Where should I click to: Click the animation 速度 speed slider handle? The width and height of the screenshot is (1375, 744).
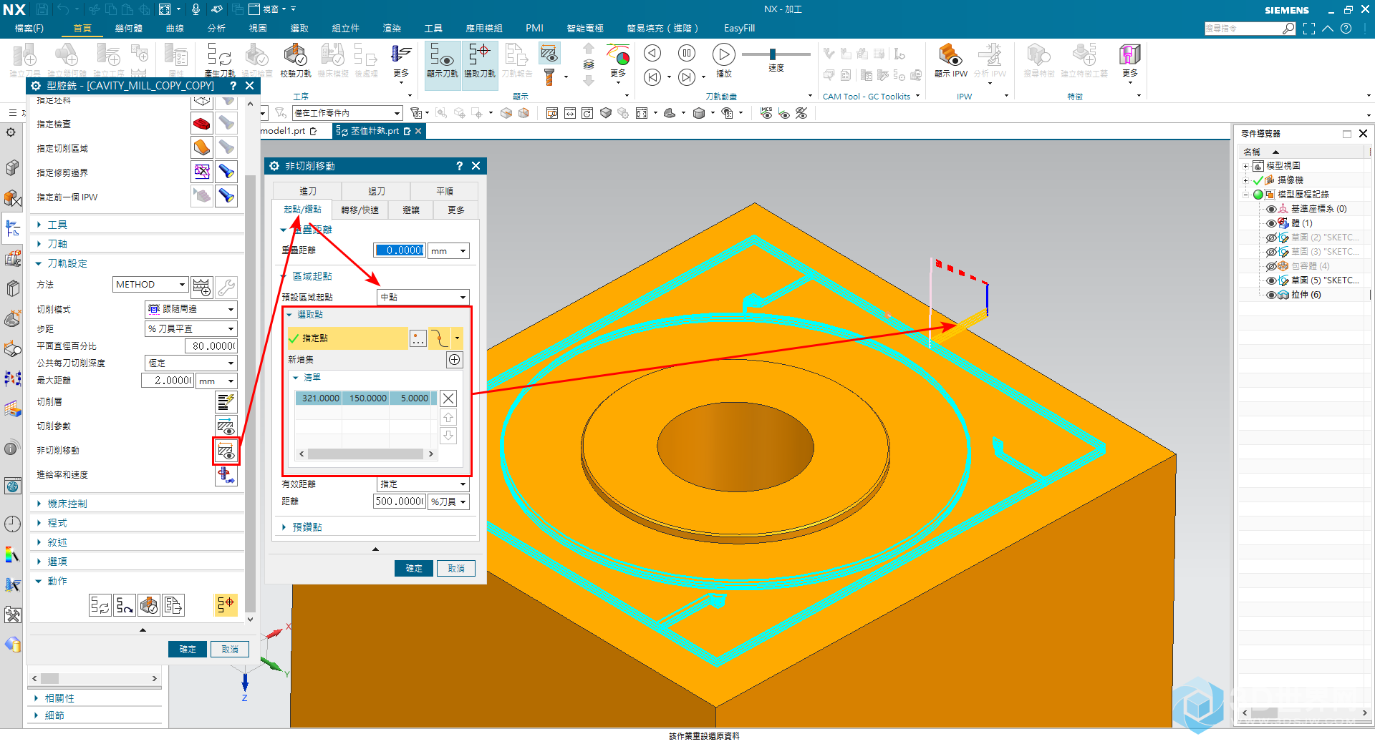[x=773, y=54]
